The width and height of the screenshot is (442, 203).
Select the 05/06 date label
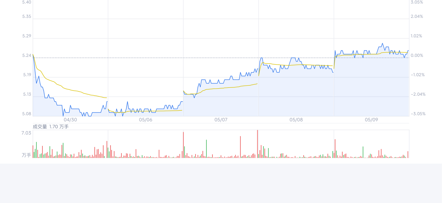(146, 120)
